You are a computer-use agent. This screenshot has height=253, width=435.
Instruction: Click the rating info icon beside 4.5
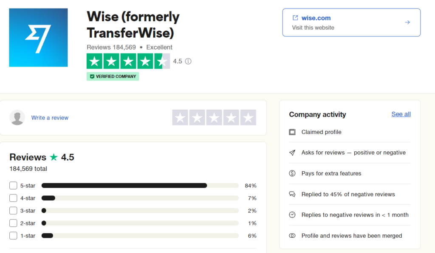click(188, 61)
